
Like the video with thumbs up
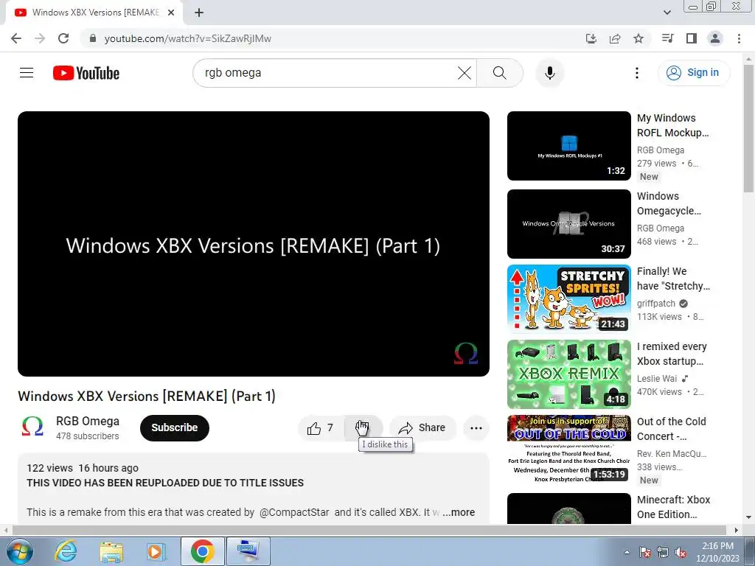point(321,428)
